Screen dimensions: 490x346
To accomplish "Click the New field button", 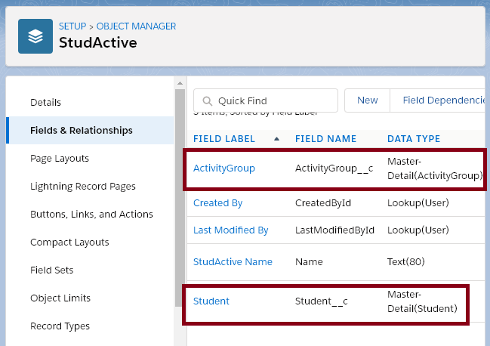I will coord(367,100).
